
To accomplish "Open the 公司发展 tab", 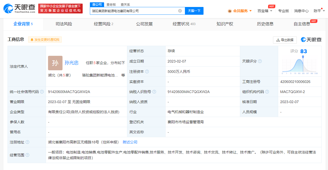I will point(144,24).
